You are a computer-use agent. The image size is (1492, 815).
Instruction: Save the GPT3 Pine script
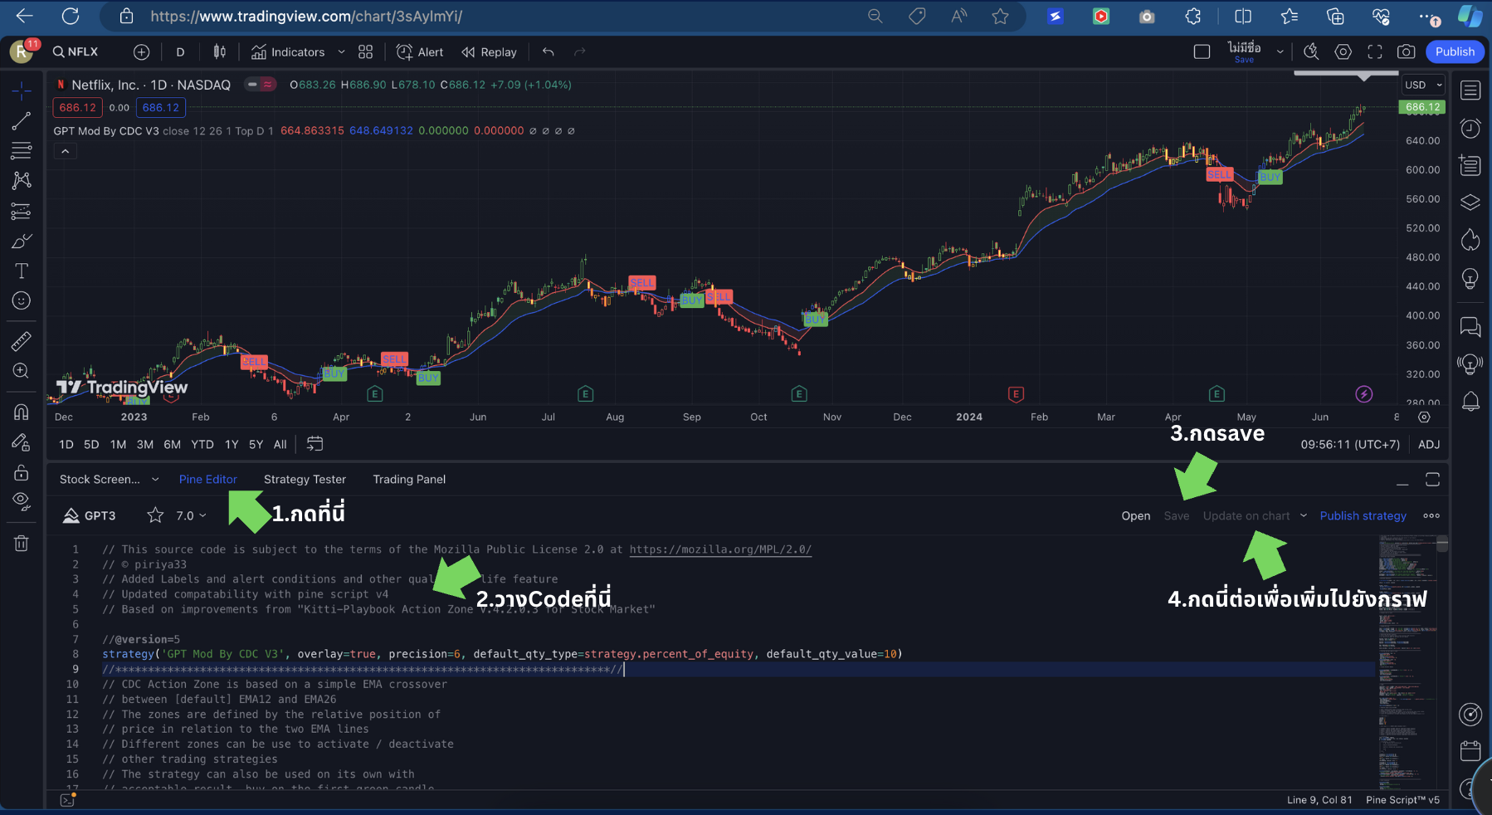tap(1176, 515)
